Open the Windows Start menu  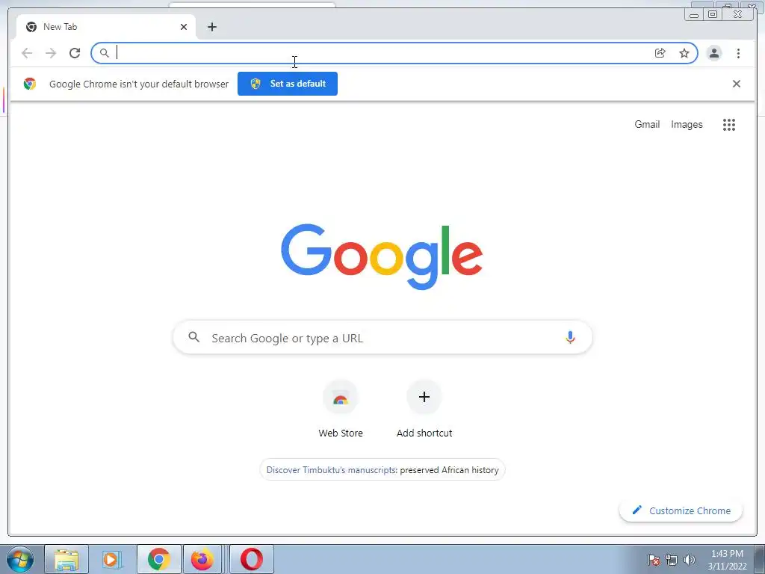click(20, 559)
